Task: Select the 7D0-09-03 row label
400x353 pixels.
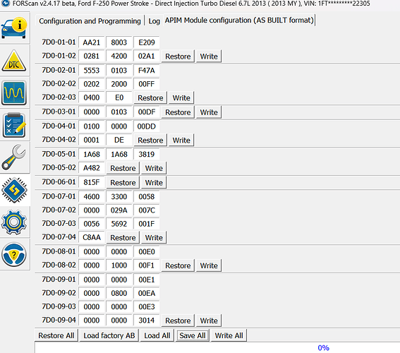Action: (59, 306)
